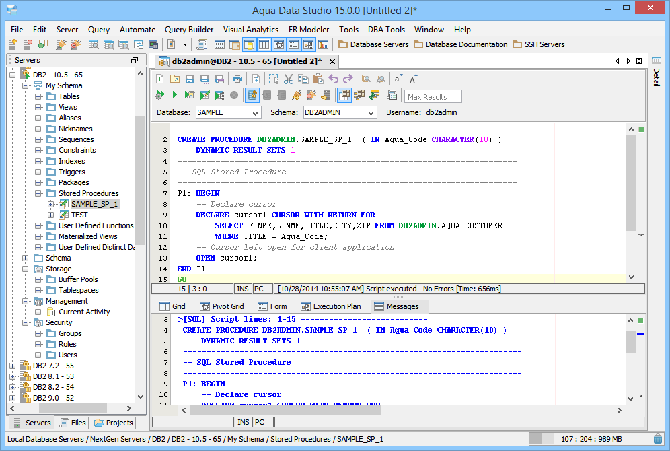This screenshot has height=451, width=670.
Task: Click the Database Servers toolbar button
Action: (373, 44)
